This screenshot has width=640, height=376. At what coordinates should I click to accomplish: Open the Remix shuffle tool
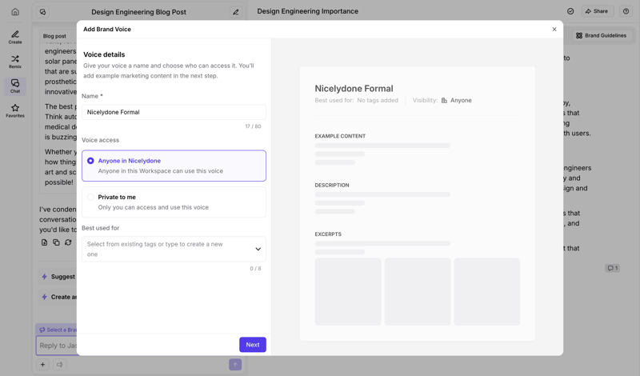(x=15, y=62)
